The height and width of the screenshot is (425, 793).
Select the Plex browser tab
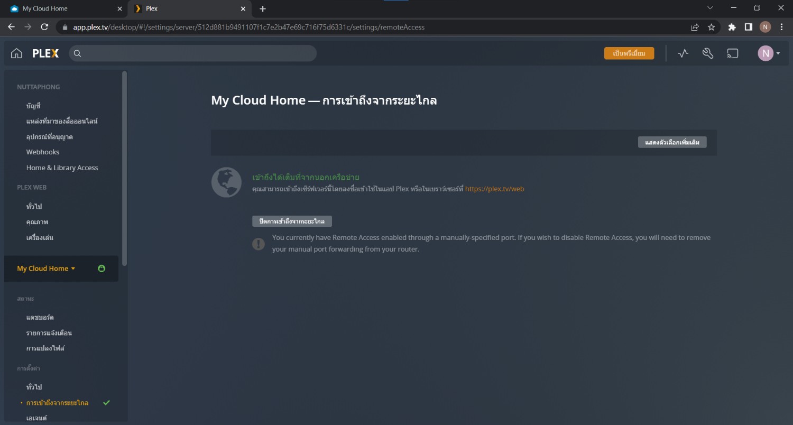coord(190,8)
